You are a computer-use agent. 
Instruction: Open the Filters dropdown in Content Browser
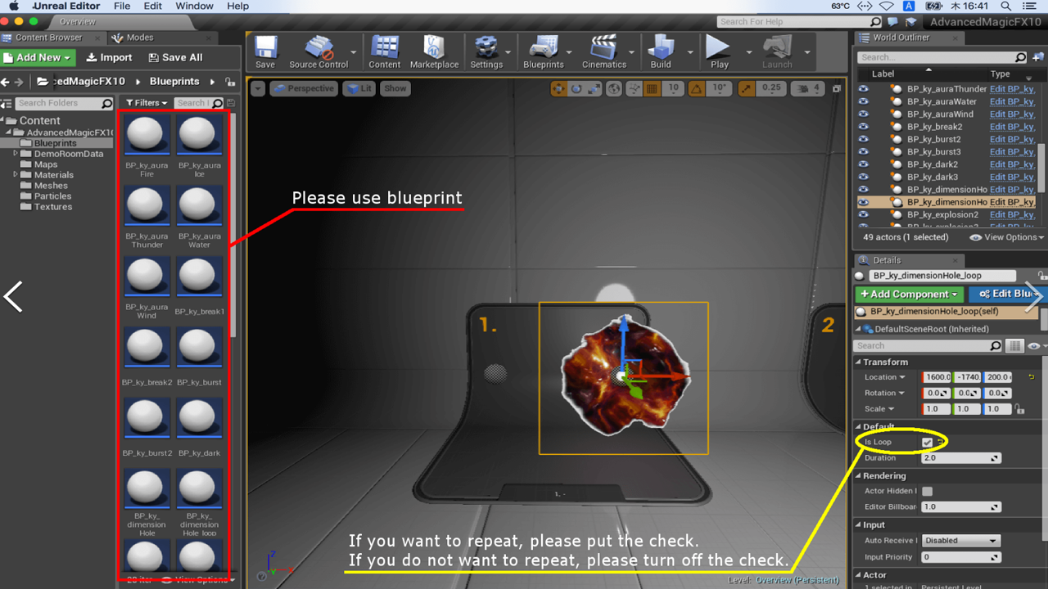click(147, 103)
